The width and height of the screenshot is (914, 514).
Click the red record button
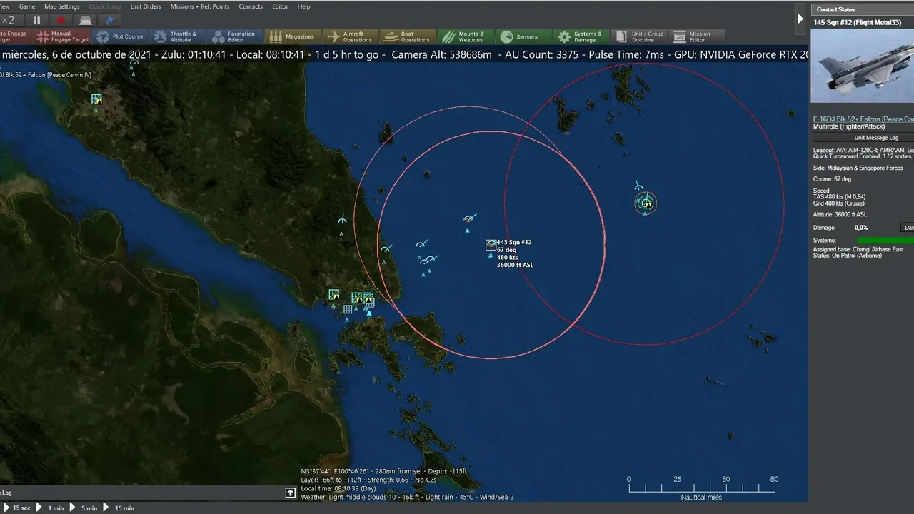[61, 21]
